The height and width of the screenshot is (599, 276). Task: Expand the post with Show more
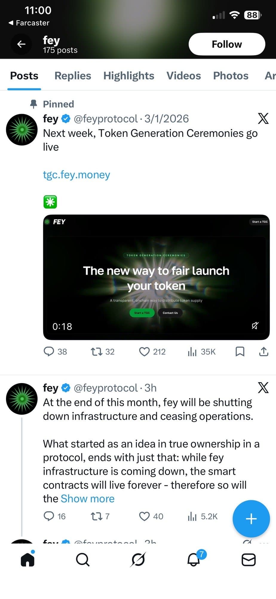click(x=87, y=498)
